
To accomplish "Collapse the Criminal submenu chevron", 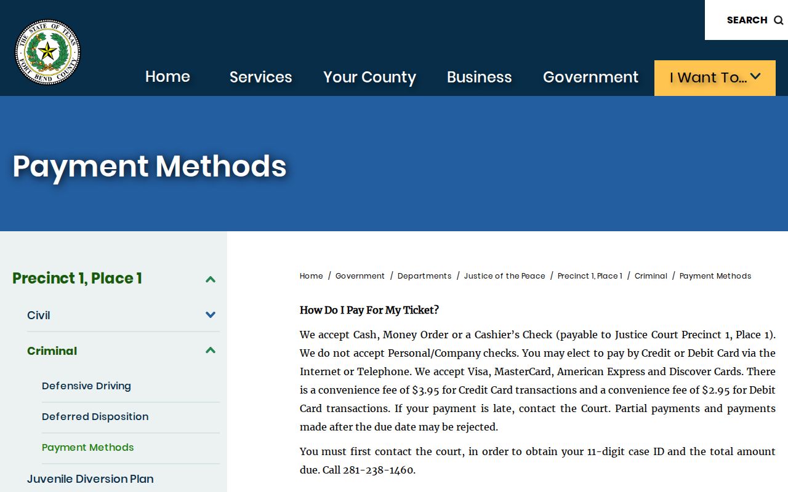I will (x=211, y=351).
